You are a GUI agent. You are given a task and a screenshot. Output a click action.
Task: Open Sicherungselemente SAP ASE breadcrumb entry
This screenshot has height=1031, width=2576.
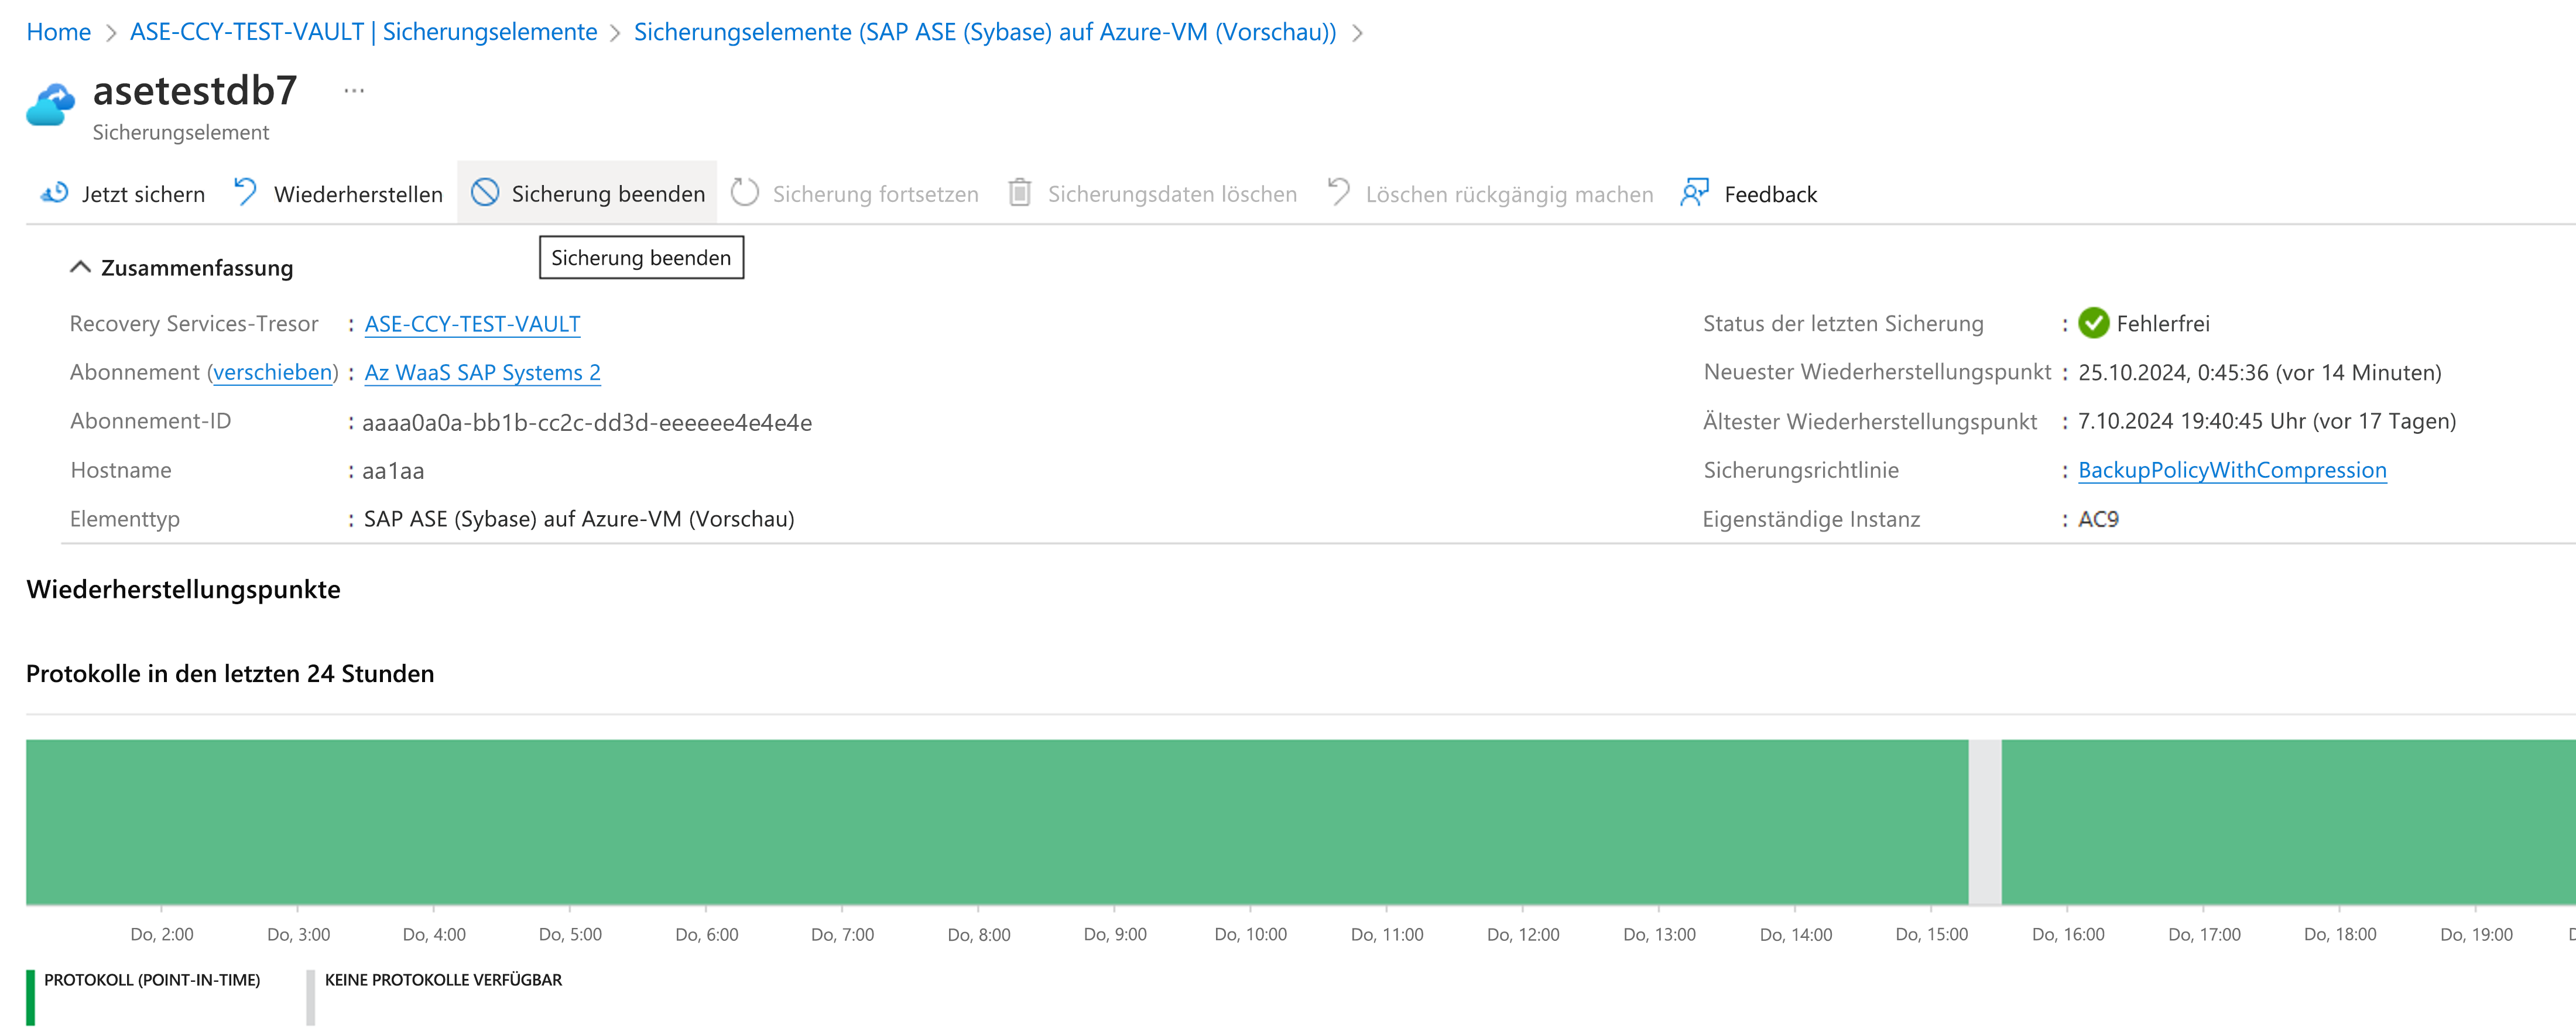pyautogui.click(x=984, y=32)
